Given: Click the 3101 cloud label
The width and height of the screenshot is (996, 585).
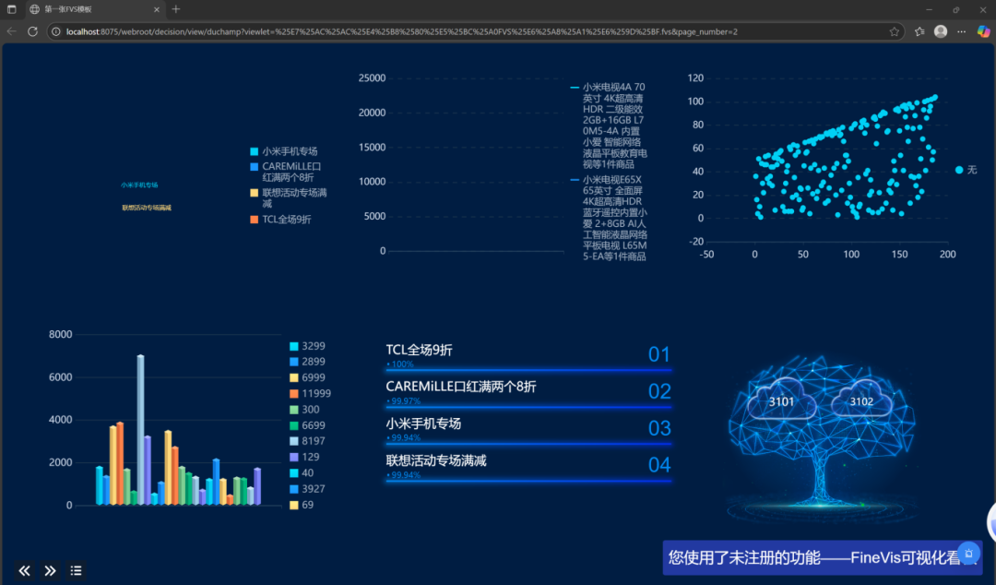Looking at the screenshot, I should pyautogui.click(x=781, y=401).
